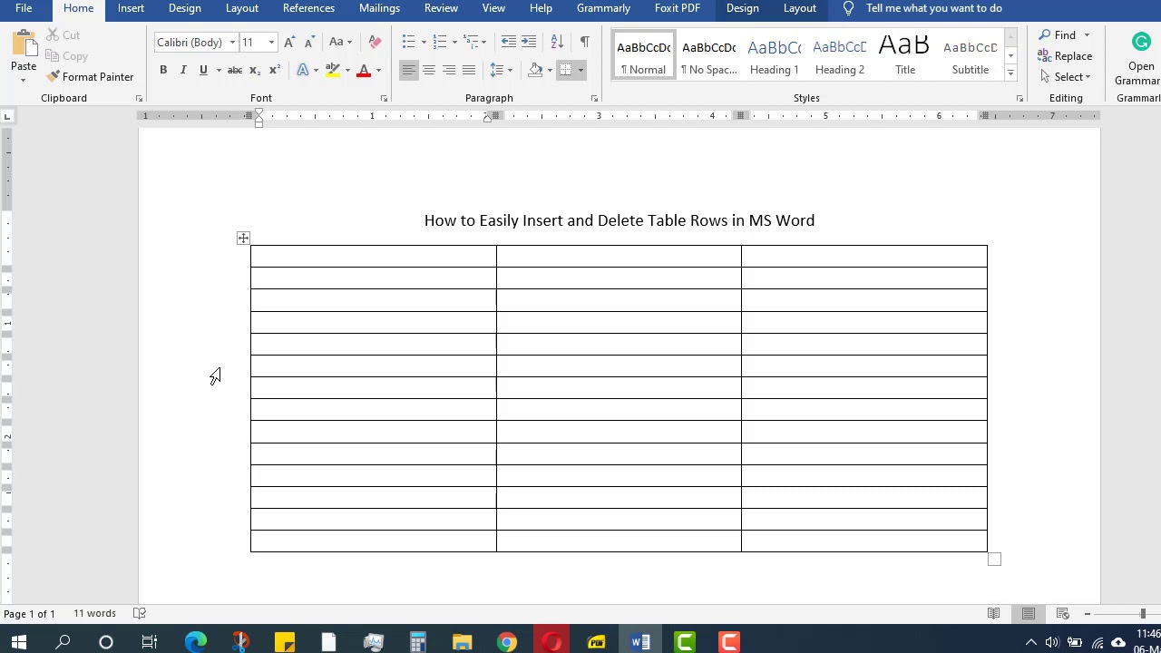Switch to Read Mode view icon
1161x653 pixels.
(x=993, y=614)
